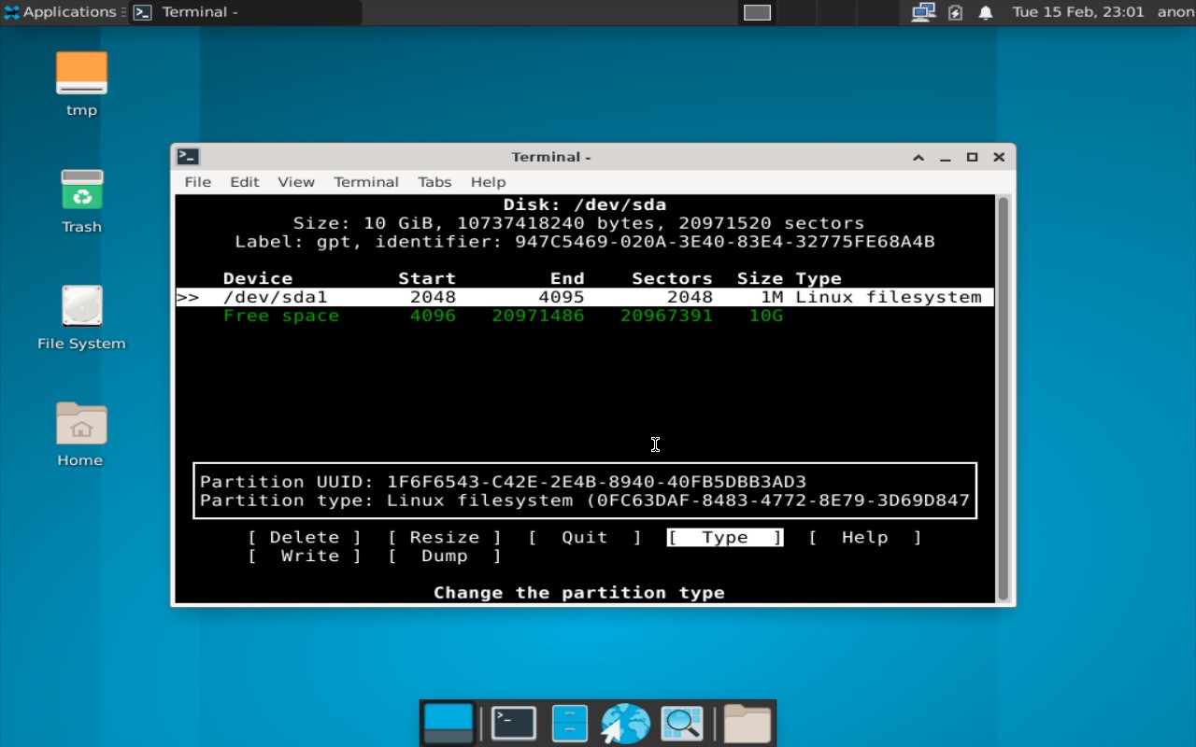Image resolution: width=1196 pixels, height=747 pixels.
Task: Select the Quit option in cfdisk
Action: tap(585, 537)
